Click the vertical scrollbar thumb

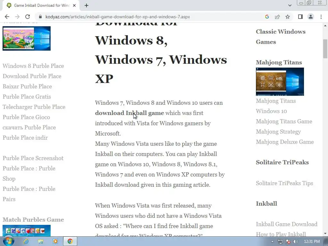pyautogui.click(x=325, y=49)
